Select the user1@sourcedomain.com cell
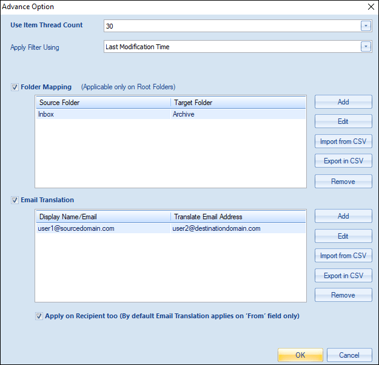 tap(103, 228)
